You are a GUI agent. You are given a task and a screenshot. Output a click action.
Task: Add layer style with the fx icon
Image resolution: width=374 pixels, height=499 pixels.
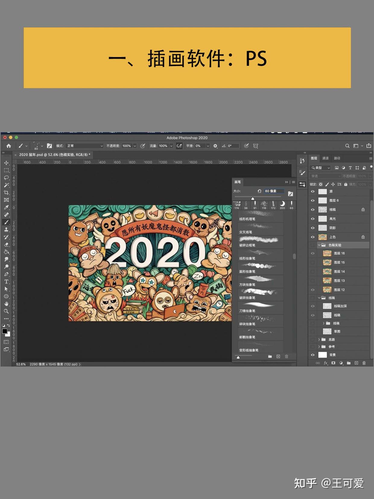[x=326, y=363]
